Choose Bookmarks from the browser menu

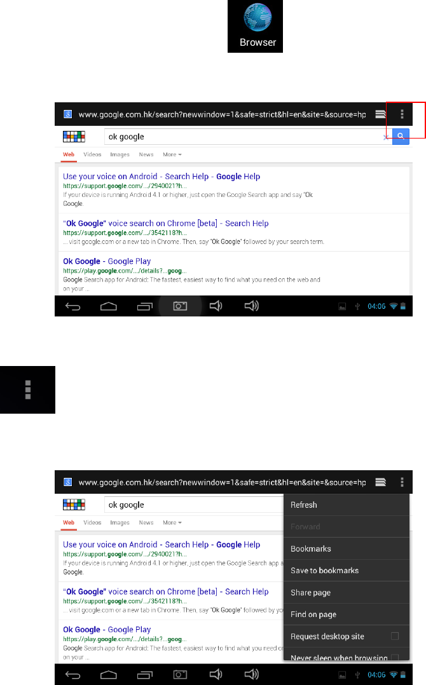point(347,549)
